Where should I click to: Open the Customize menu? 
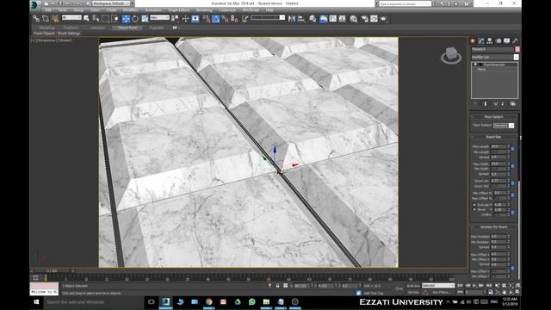pos(227,10)
